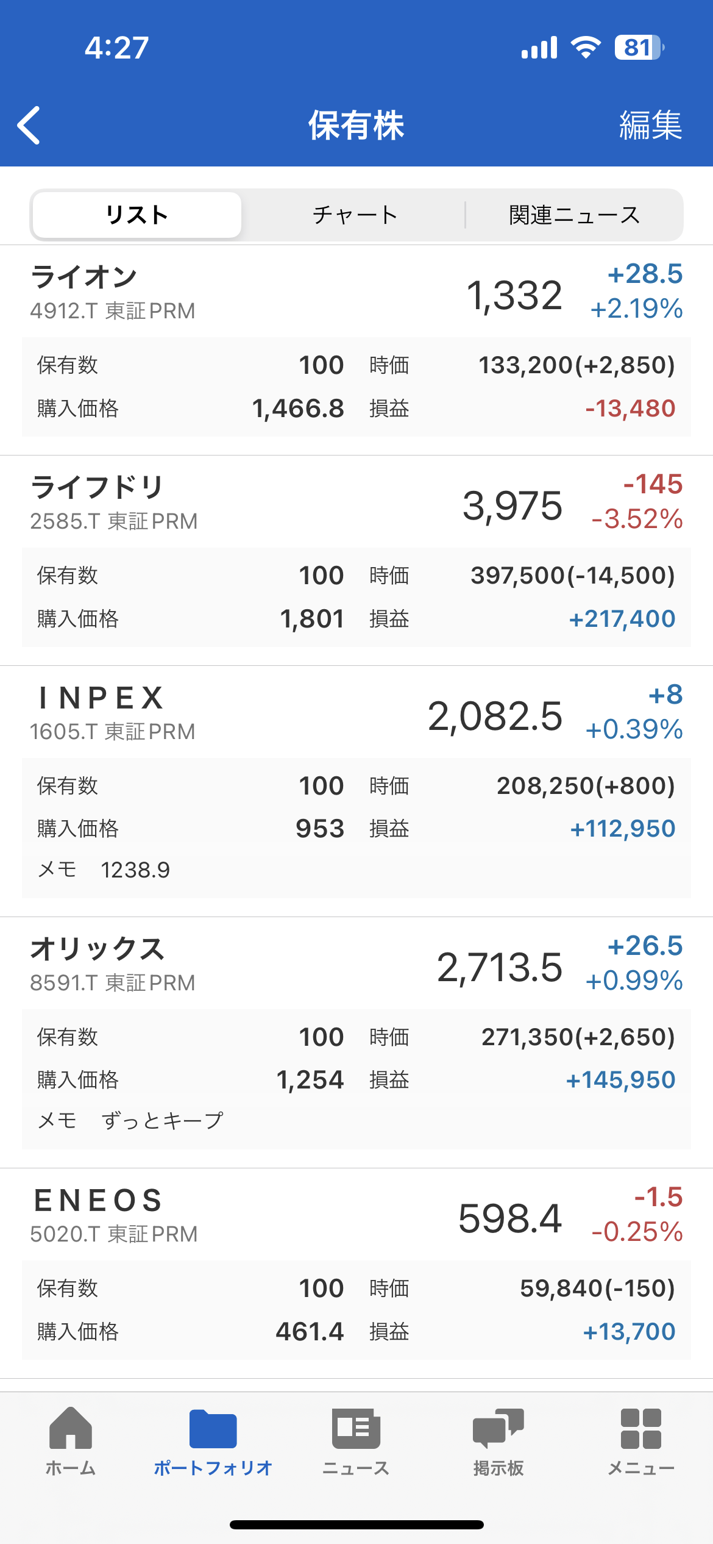Open the ライフドリ stock entry
This screenshot has width=713, height=1544.
[x=357, y=560]
